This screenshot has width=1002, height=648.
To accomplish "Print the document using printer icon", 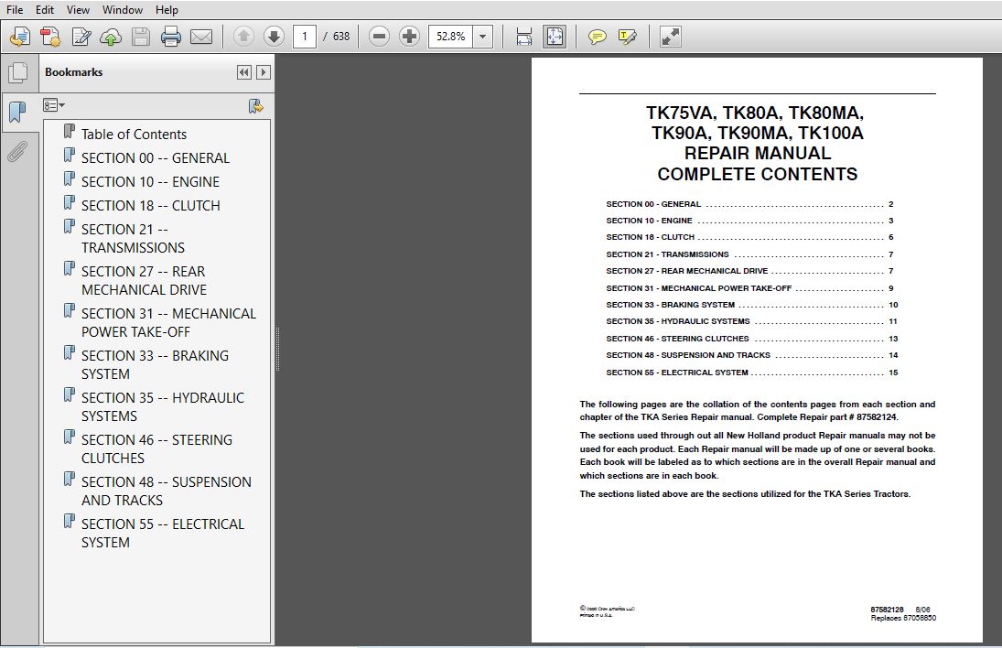I will [x=170, y=37].
